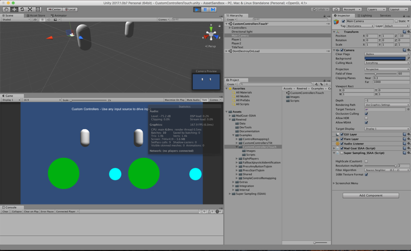The width and height of the screenshot is (411, 251).
Task: Switch to the Animator tab
Action: click(x=59, y=16)
